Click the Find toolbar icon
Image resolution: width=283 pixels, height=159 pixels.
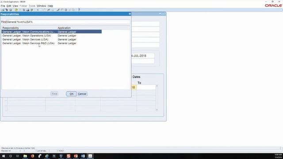7,10
